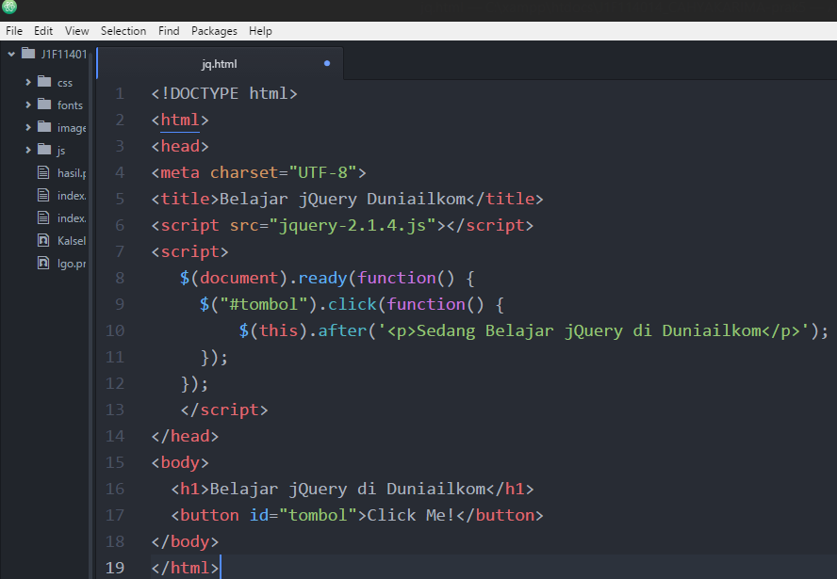Click the image file icon beside Kalsel
837x579 pixels.
click(x=41, y=240)
